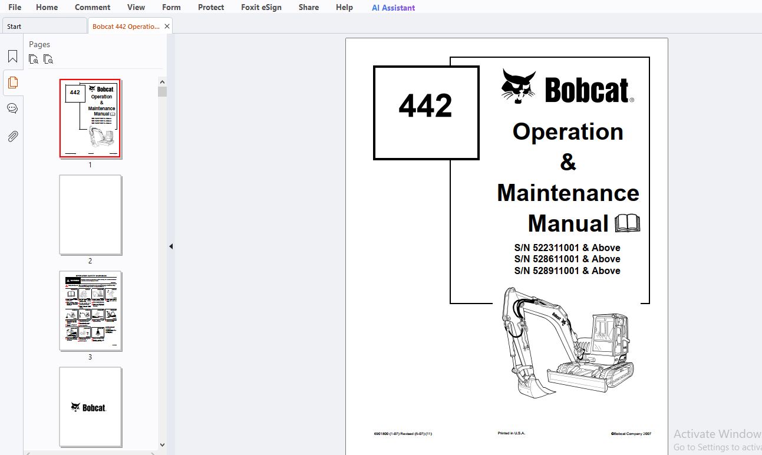Screen dimensions: 762x455
Task: Switch to the Start tab
Action: coord(45,26)
